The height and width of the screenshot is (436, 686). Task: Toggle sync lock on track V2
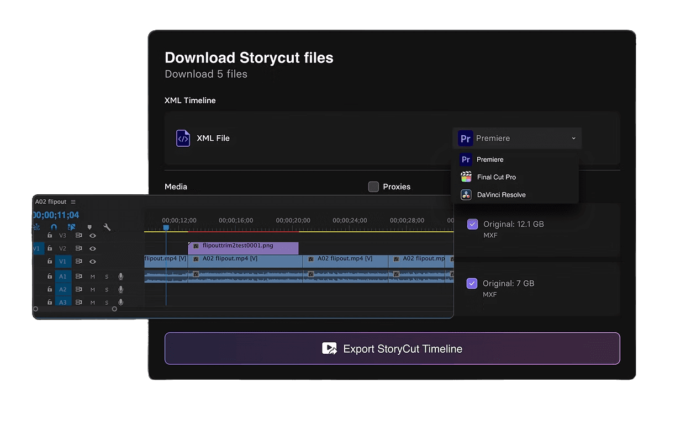point(79,248)
